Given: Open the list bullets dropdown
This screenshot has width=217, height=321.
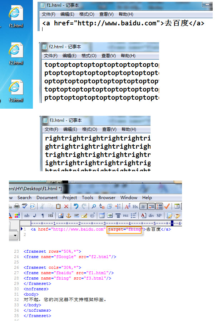Looking at the screenshot, I should (x=133, y=215).
